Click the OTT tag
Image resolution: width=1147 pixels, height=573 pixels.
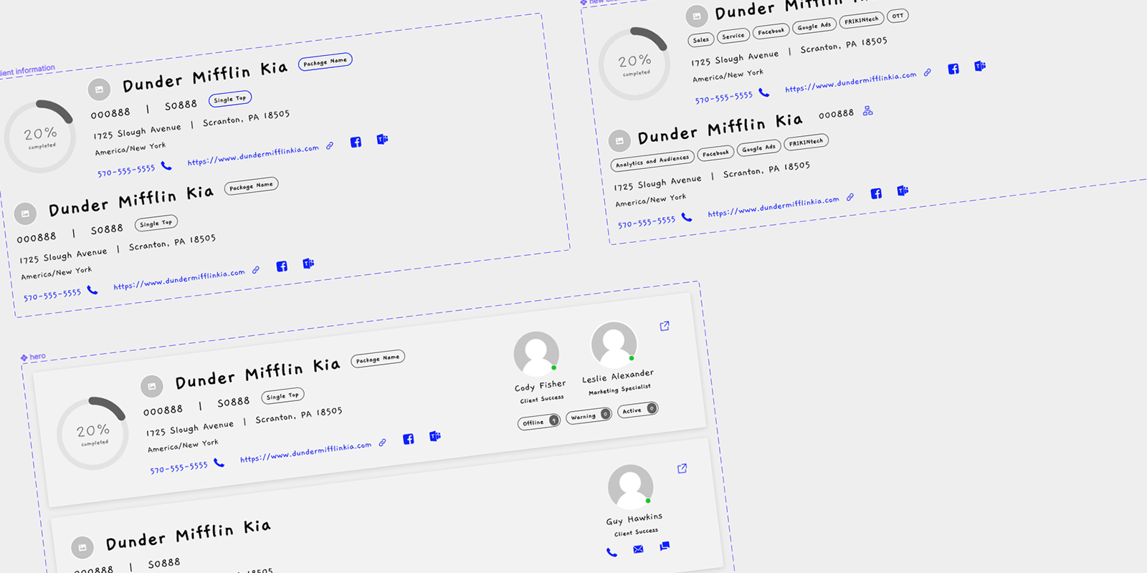tap(898, 16)
